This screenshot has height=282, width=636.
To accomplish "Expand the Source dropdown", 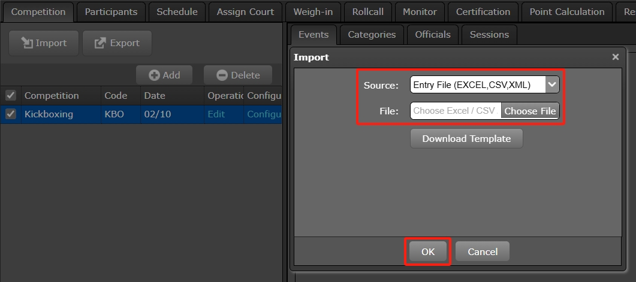I will pyautogui.click(x=552, y=85).
